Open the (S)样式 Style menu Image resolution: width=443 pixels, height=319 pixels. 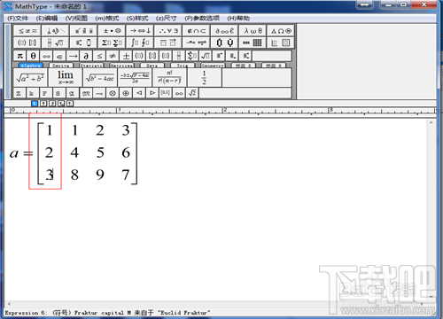[x=137, y=19]
